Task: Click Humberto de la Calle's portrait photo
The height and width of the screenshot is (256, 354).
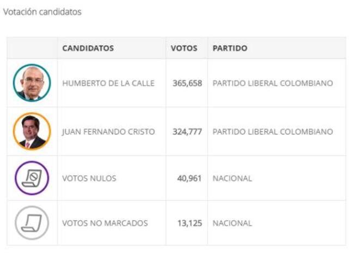Action: tap(32, 83)
